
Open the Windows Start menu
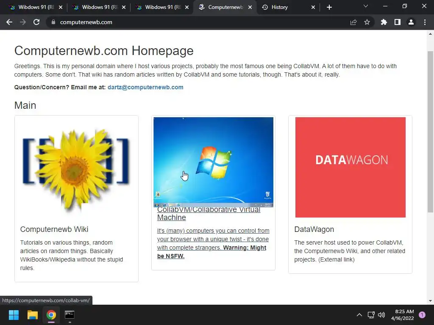pos(14,315)
